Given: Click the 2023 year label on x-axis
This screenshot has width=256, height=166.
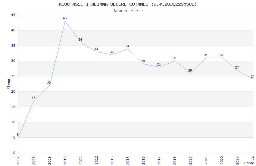Looking at the screenshot, I should 238,161.
